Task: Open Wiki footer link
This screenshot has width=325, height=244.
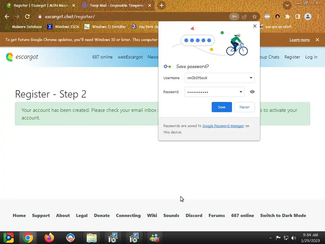Action: (152, 215)
